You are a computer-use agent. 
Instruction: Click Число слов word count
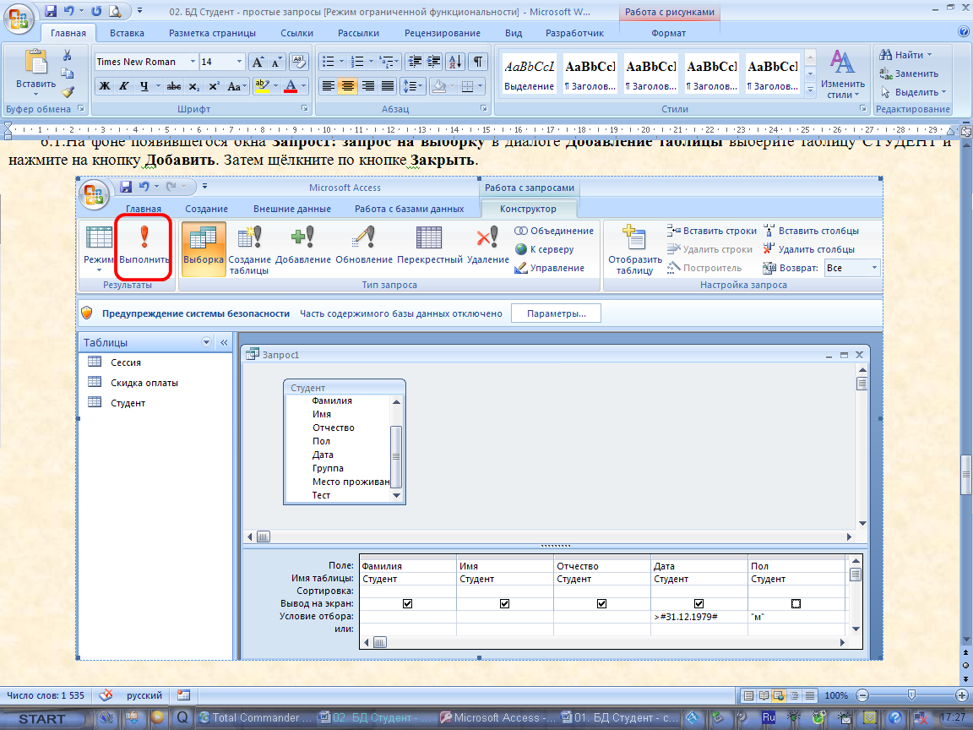pos(46,695)
